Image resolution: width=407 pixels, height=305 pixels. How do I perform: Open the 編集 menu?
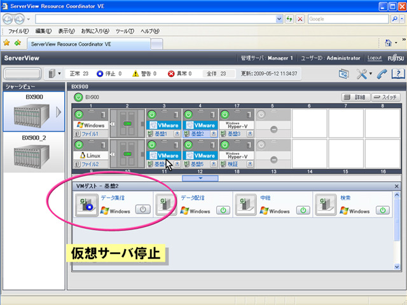tap(43, 31)
